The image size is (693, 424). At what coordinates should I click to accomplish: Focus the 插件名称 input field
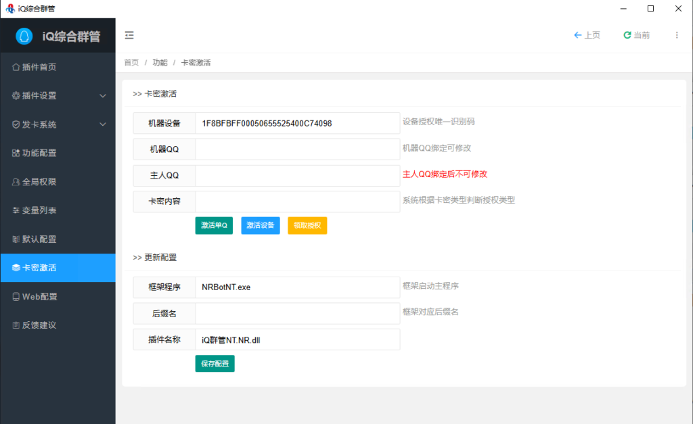point(298,339)
